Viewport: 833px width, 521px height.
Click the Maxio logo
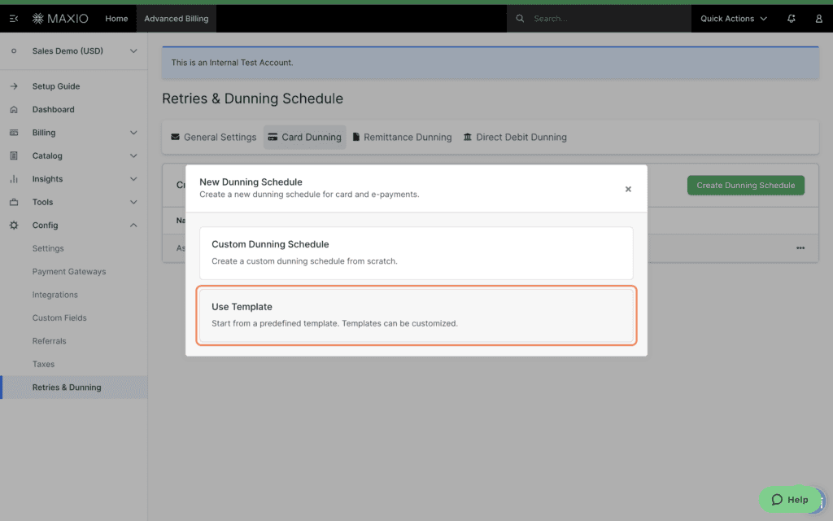(x=60, y=19)
